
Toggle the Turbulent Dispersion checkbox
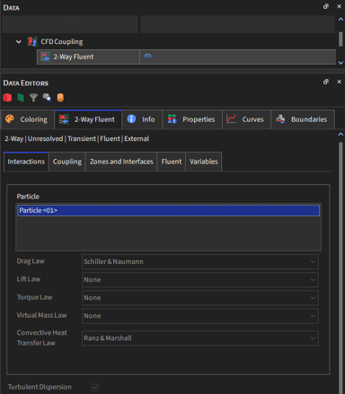click(94, 387)
